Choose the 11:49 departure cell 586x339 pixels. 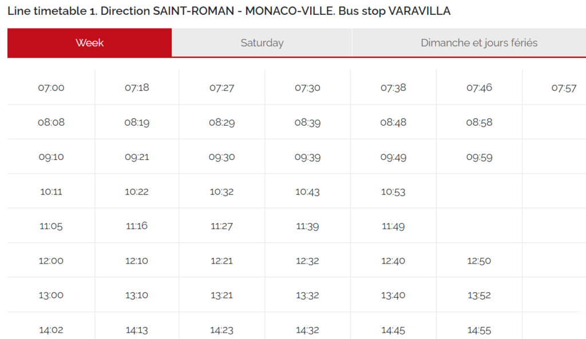point(393,225)
